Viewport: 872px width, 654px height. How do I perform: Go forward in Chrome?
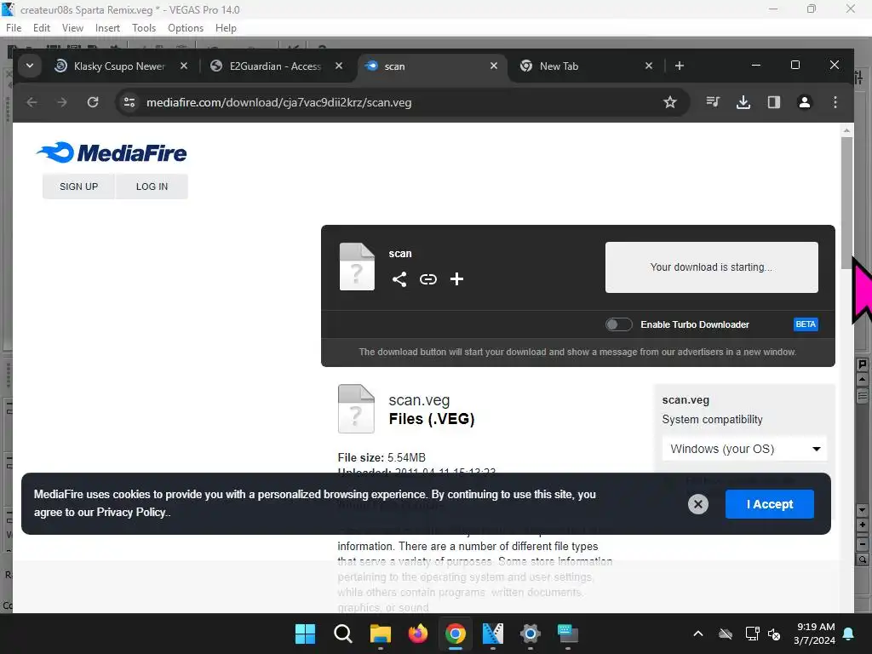[x=62, y=102]
